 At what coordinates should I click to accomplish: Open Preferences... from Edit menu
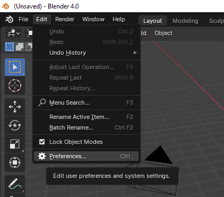point(87,156)
